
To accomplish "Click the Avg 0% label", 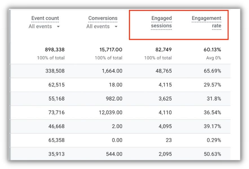I will pos(213,58).
